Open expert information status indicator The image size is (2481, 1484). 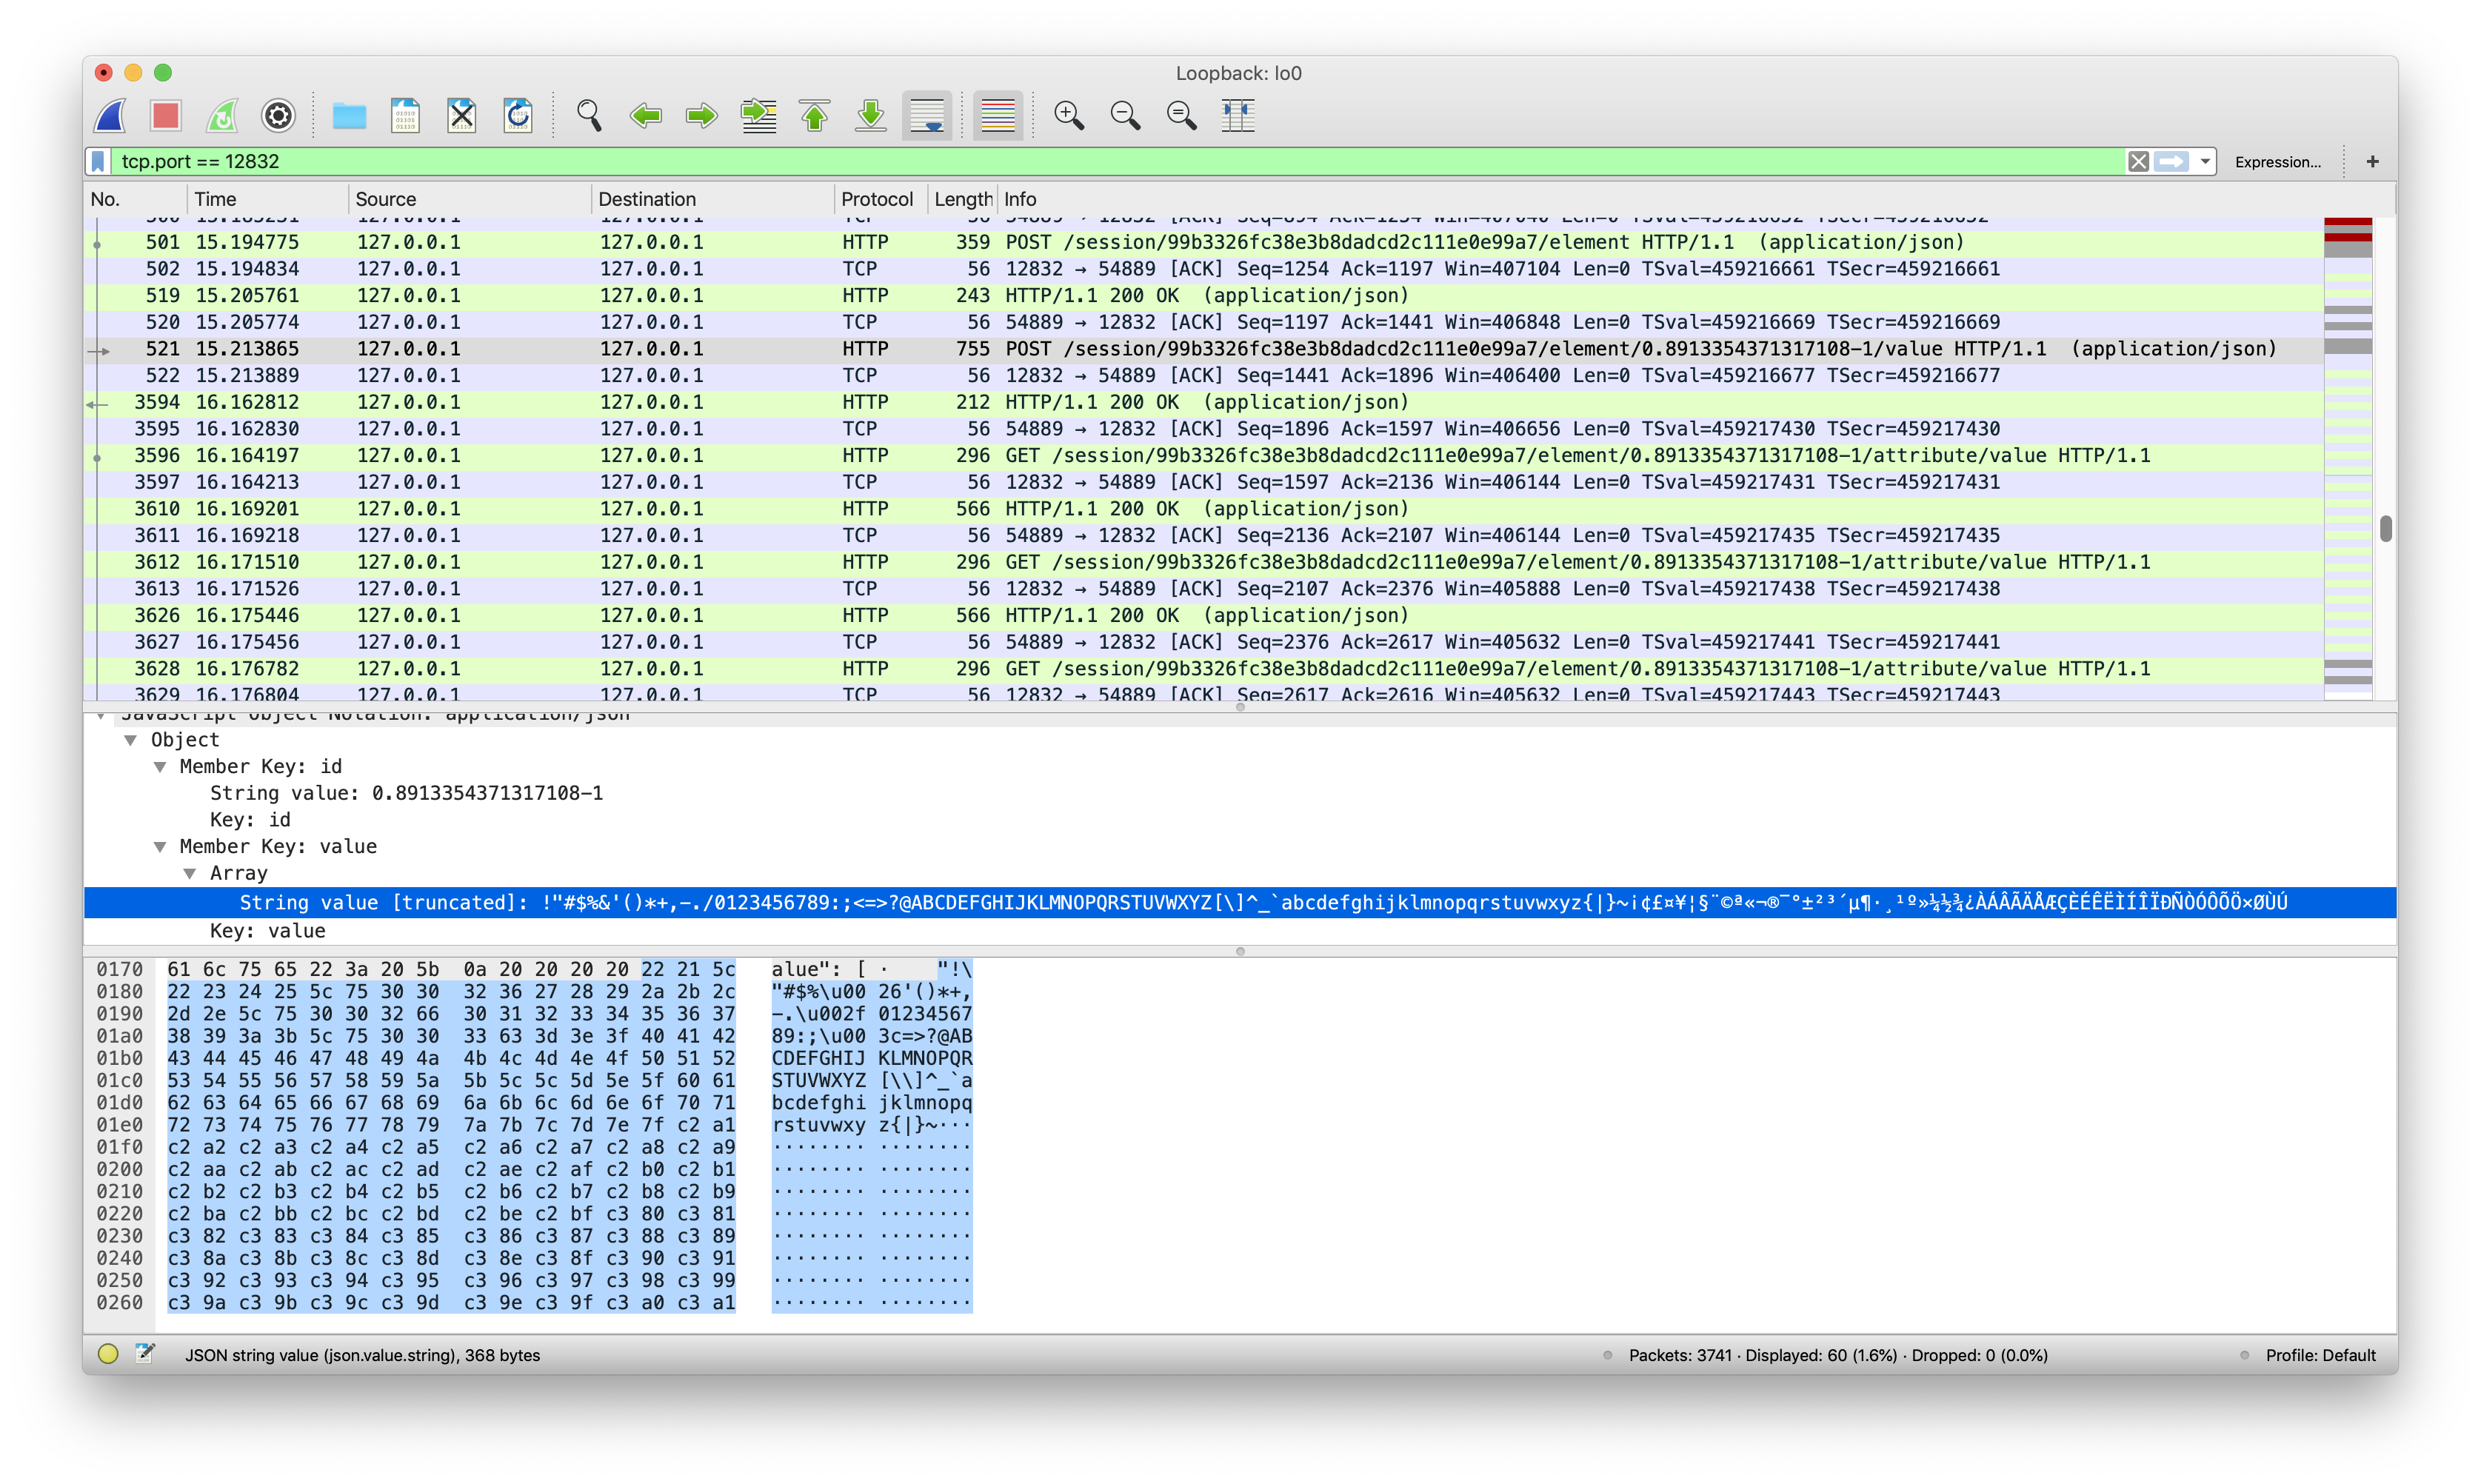[108, 1354]
